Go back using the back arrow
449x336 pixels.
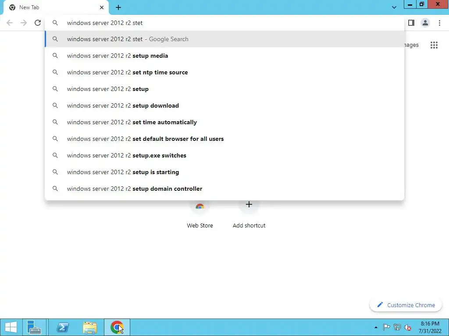coord(10,23)
